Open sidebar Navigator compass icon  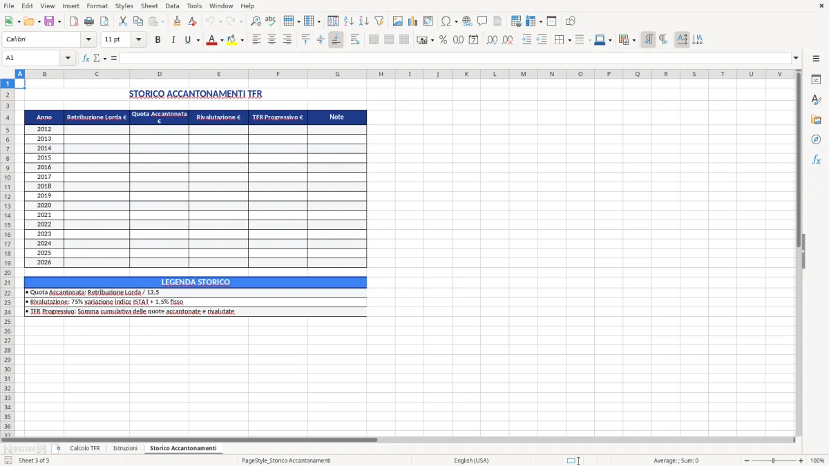816,139
